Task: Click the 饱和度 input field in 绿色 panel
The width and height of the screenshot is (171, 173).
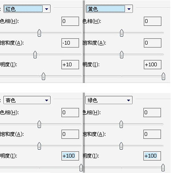Action: [x=152, y=134]
